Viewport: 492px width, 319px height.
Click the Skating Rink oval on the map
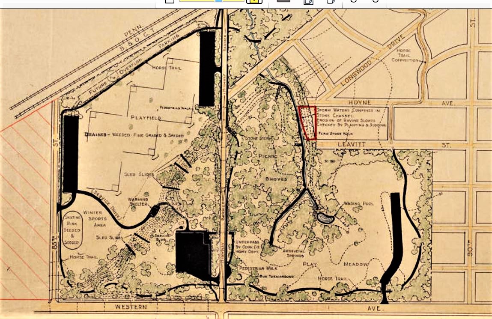click(72, 230)
